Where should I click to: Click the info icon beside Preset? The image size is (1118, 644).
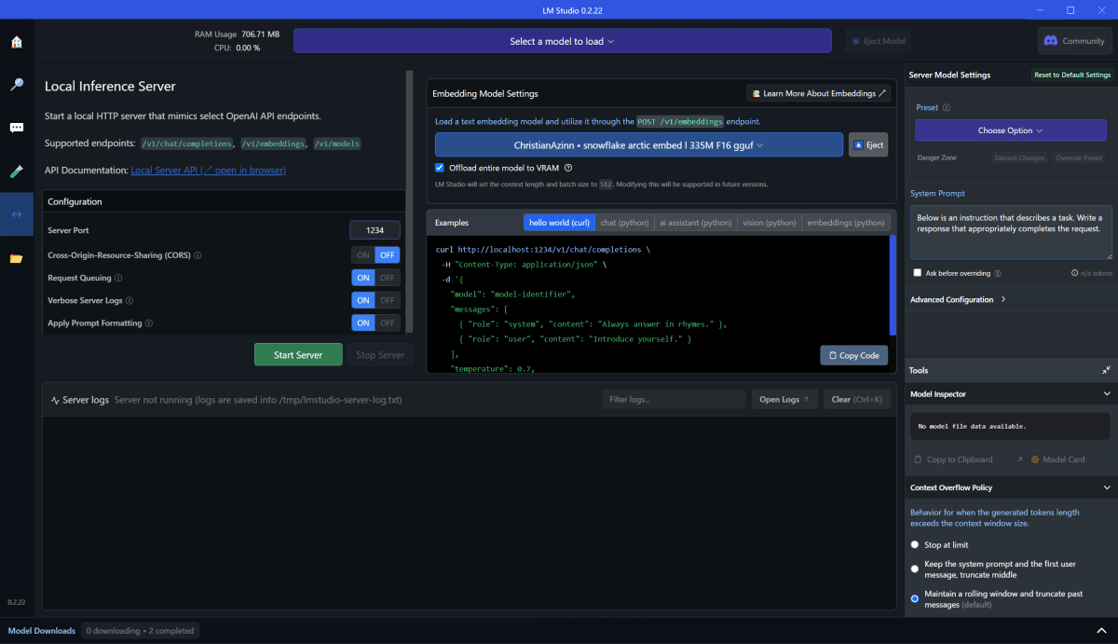tap(947, 108)
